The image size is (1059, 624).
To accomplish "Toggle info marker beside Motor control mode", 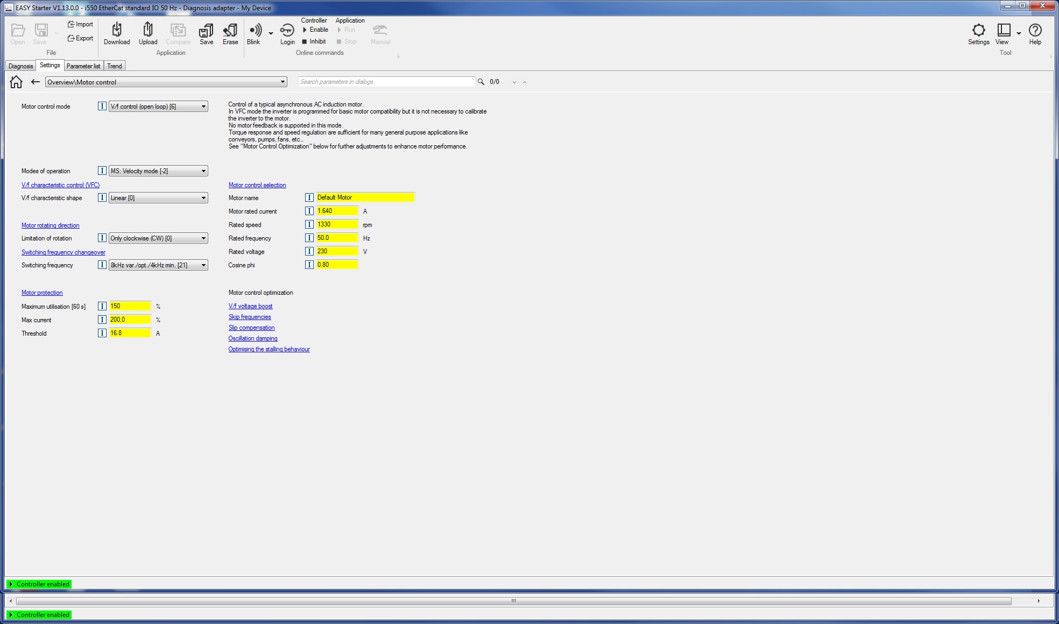I will [102, 107].
